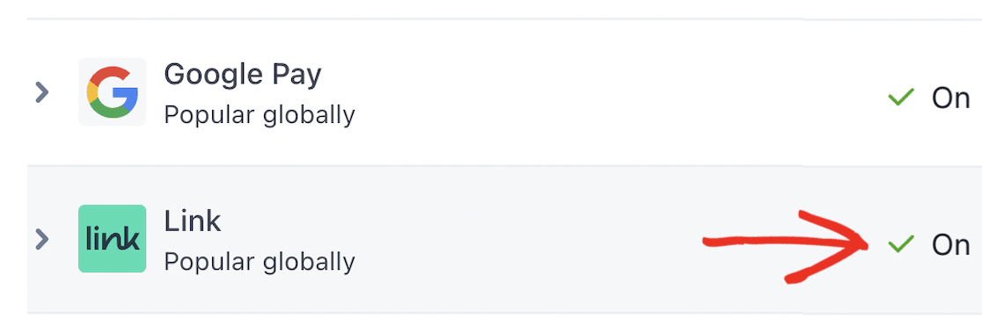982x333 pixels.
Task: Click the green checkmark in Link row
Action: [900, 244]
